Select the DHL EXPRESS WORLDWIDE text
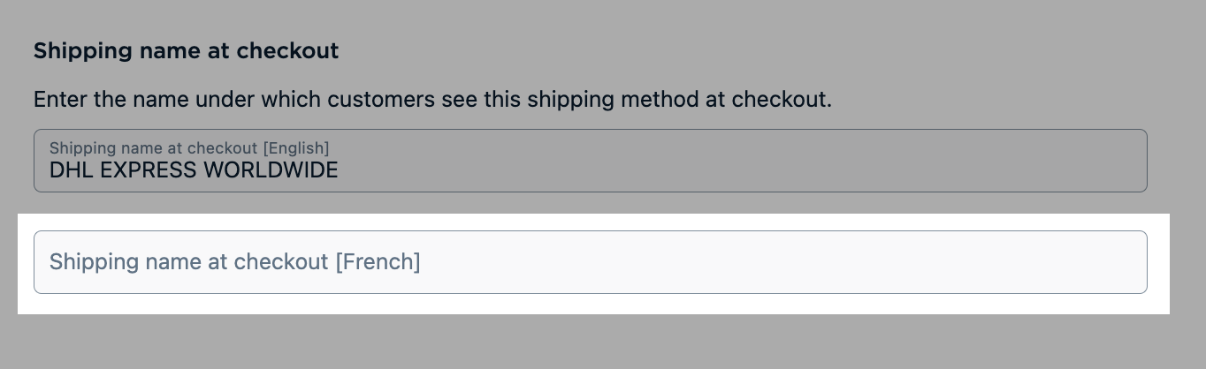The height and width of the screenshot is (369, 1206). point(194,170)
